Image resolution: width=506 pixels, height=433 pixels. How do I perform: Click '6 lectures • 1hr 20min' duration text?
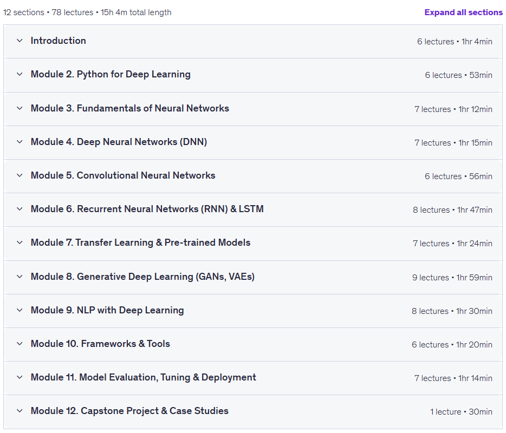click(x=452, y=345)
